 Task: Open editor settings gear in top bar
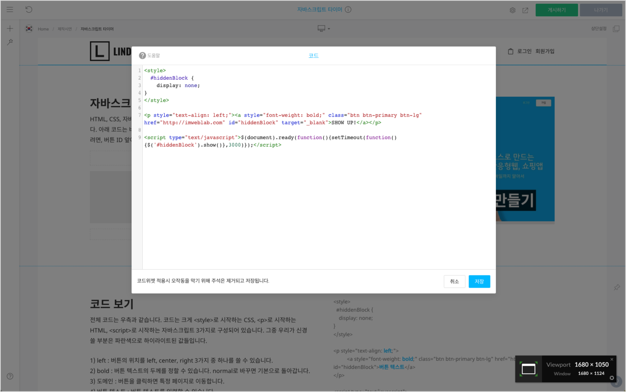click(513, 10)
